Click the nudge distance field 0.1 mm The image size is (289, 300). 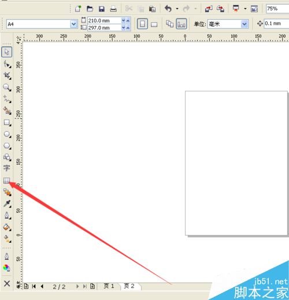[x=276, y=24]
